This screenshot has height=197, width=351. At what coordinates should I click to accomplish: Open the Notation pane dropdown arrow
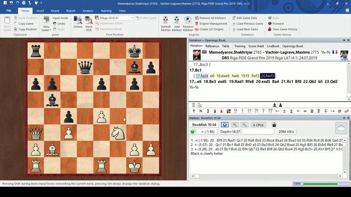344,40
